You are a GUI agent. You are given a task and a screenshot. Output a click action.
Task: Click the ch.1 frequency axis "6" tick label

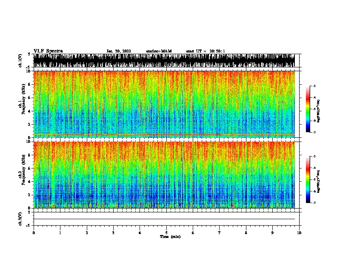point(29,98)
